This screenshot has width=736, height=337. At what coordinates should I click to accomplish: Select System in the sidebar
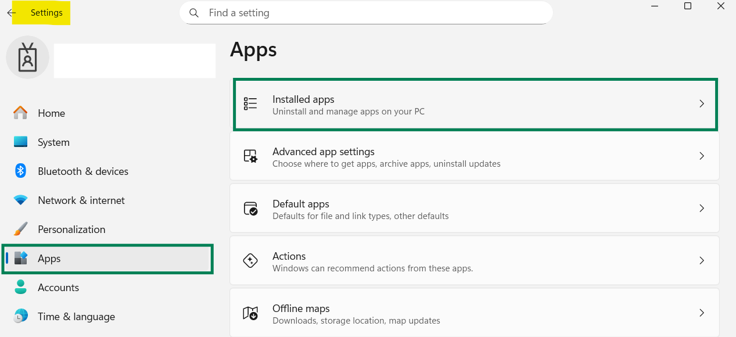coord(53,142)
